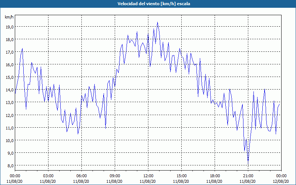The image size is (296, 185).
Task: Click the highest peak of the wind speed line
Action: [x=158, y=22]
